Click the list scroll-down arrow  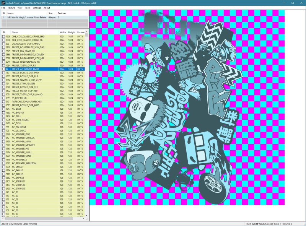point(86,215)
